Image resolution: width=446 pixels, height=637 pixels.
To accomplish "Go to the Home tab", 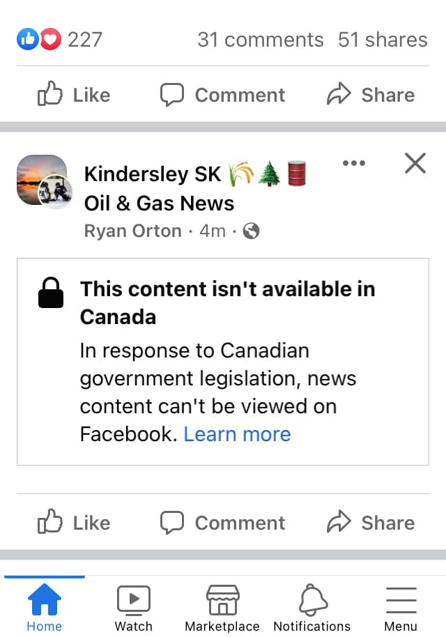I will click(x=44, y=608).
